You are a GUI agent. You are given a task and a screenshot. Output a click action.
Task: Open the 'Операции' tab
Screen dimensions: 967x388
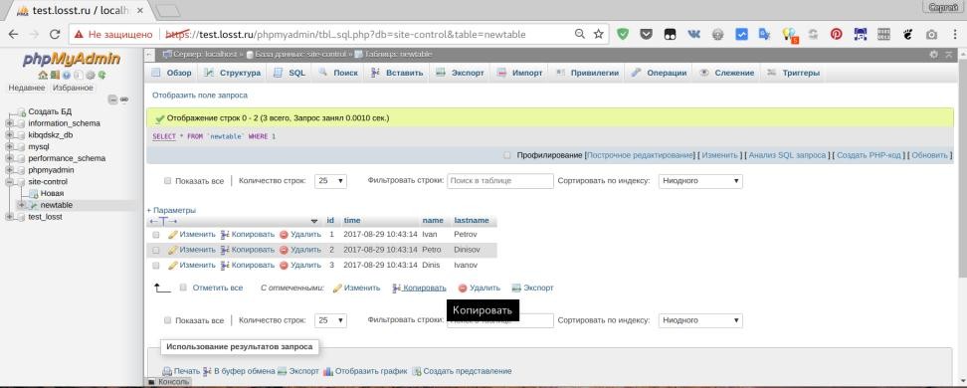click(660, 73)
